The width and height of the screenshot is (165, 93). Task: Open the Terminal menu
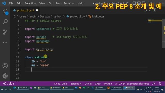click(69, 3)
